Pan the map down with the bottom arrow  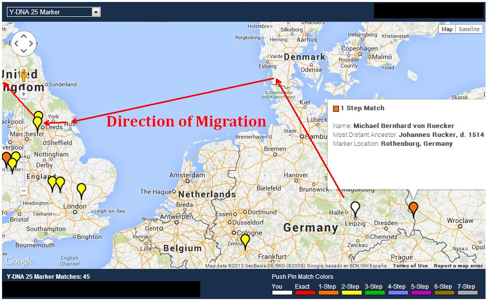point(24,51)
